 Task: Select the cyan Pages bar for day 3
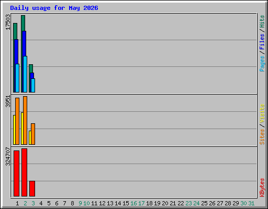click(33, 85)
